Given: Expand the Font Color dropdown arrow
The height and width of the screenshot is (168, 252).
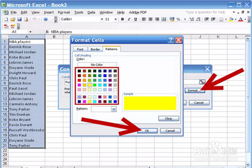Looking at the screenshot, I should click(x=245, y=19).
